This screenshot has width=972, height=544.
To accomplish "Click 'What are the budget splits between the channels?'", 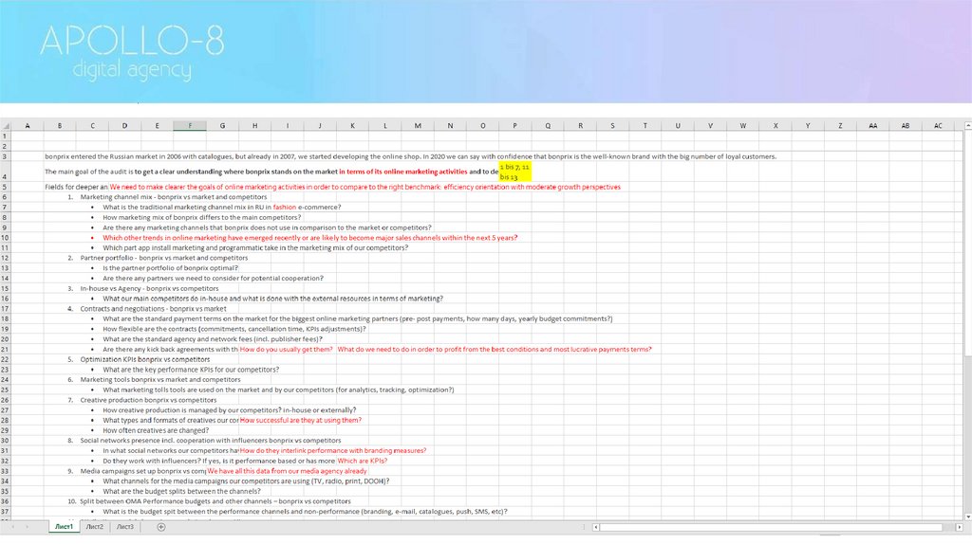I will pos(181,491).
